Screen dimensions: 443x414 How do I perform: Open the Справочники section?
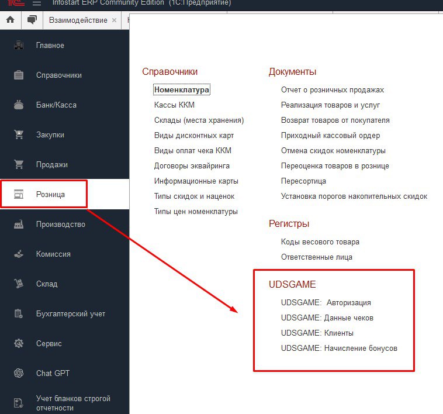pos(59,75)
